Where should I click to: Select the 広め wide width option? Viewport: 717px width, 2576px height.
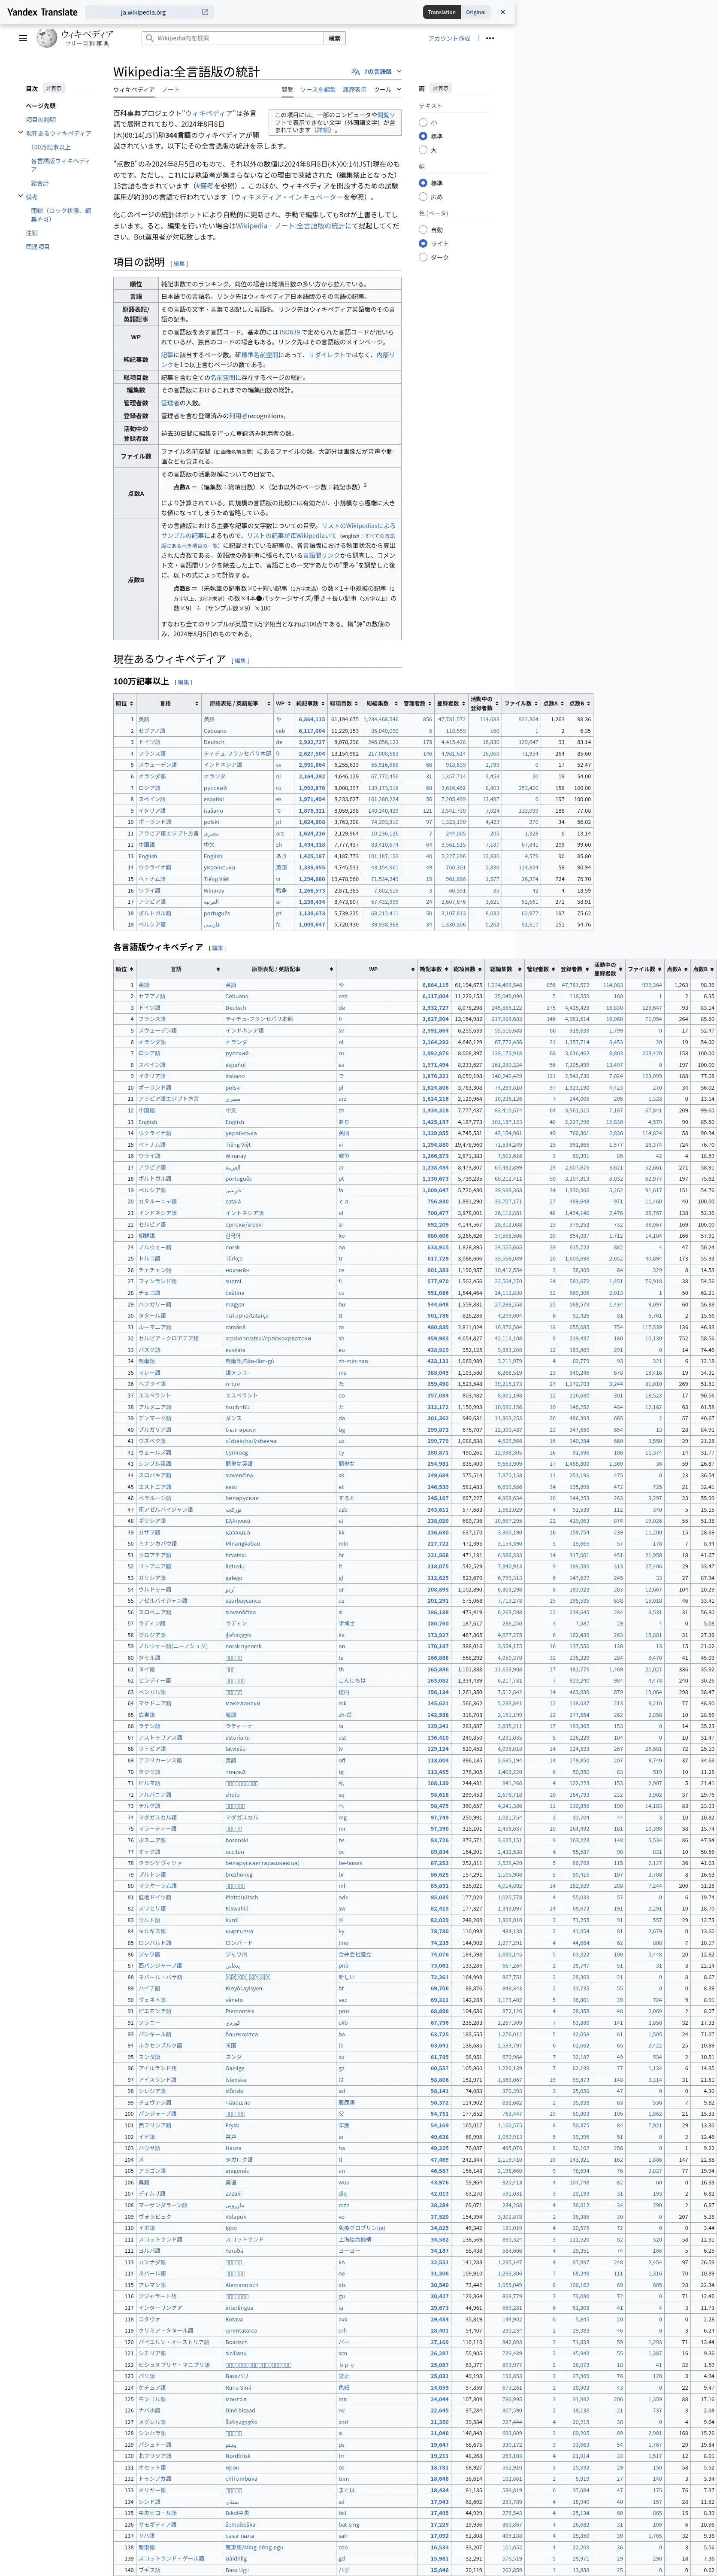423,197
